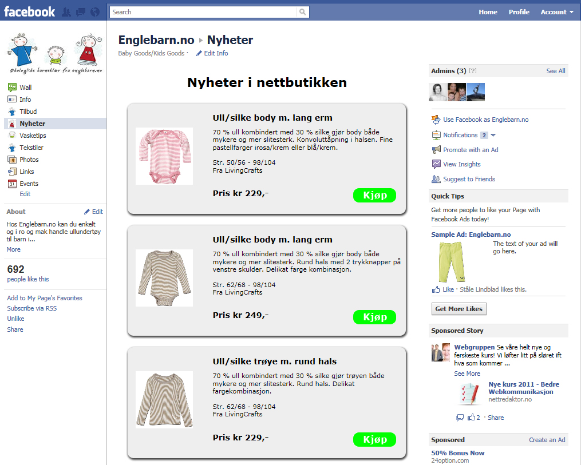The width and height of the screenshot is (581, 465).
Task: Open messages icon in top bar
Action: pos(80,12)
